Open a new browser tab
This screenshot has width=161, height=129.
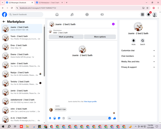pyautogui.click(x=67, y=3)
